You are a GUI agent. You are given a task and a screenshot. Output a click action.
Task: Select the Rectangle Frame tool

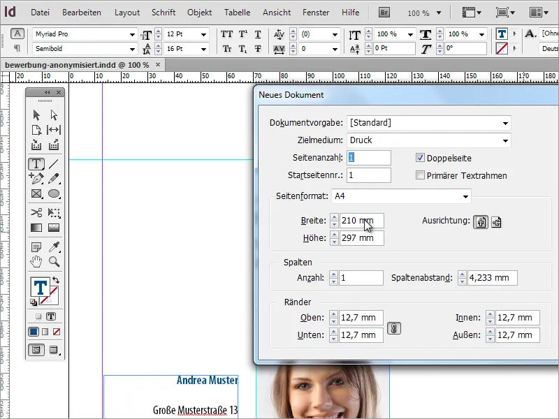[x=36, y=193]
